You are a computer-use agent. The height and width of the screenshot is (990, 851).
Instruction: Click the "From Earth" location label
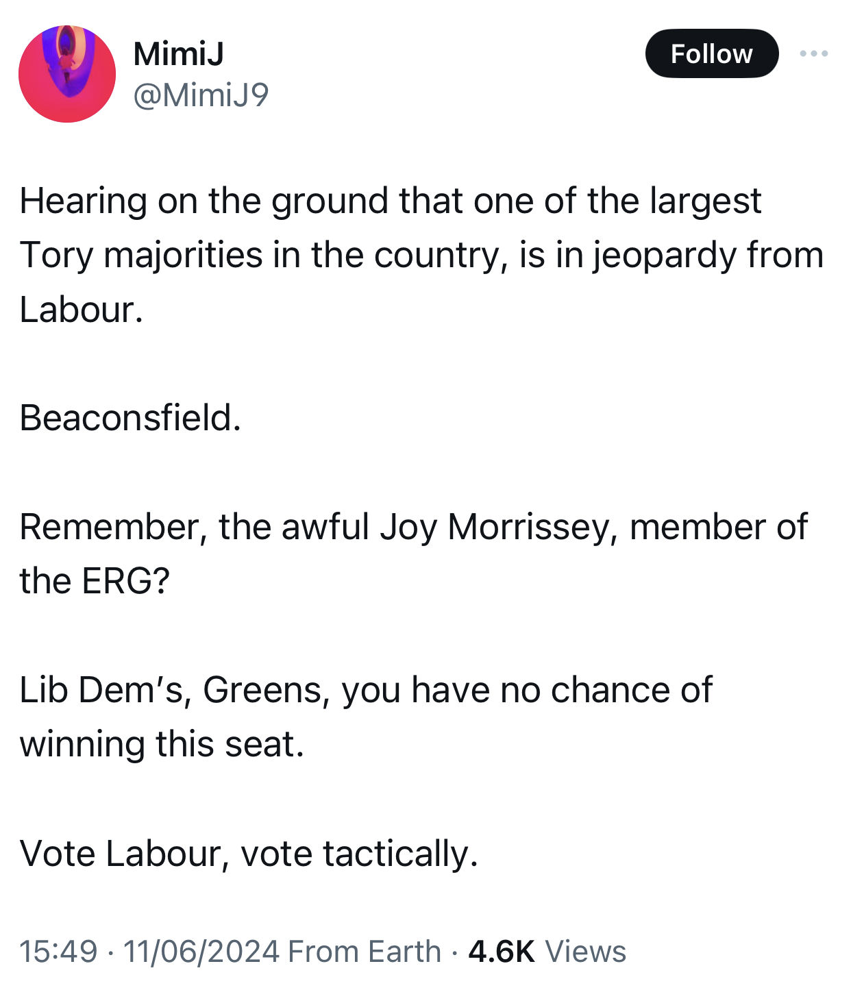365,951
